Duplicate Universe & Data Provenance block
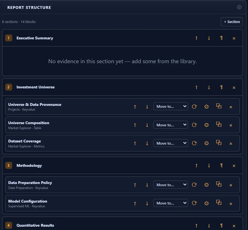 219,106
